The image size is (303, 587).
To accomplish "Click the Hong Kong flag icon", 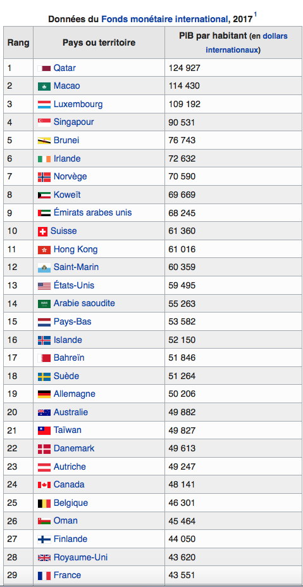I will (x=44, y=250).
